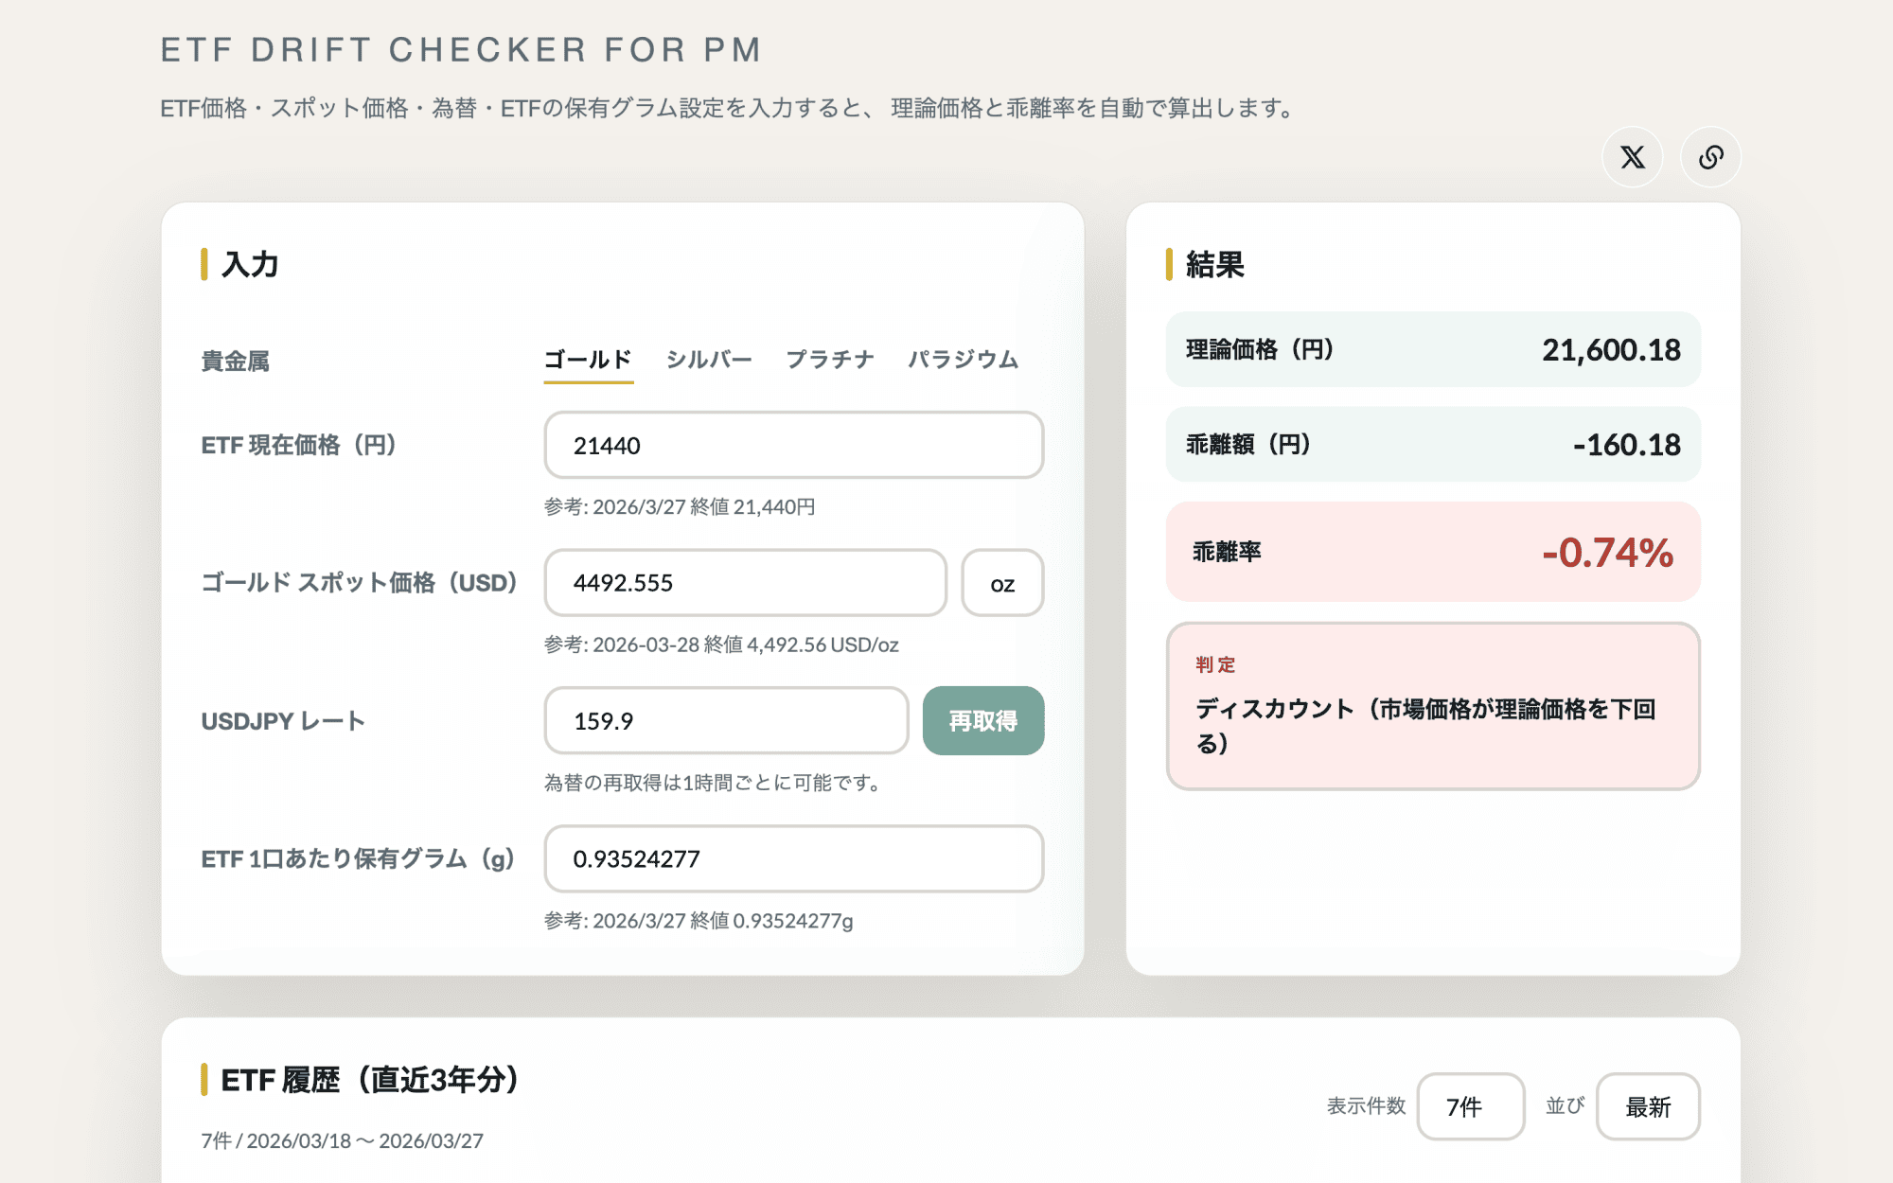Image resolution: width=1893 pixels, height=1183 pixels.
Task: Click the ETF grams per unit field
Action: pyautogui.click(x=793, y=859)
